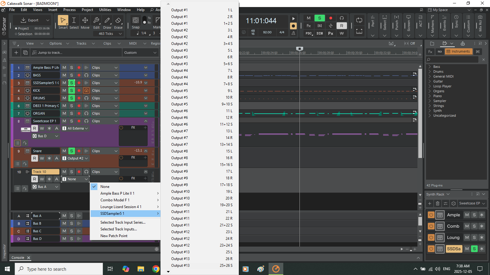Open Google Chrome from taskbar

click(156, 269)
